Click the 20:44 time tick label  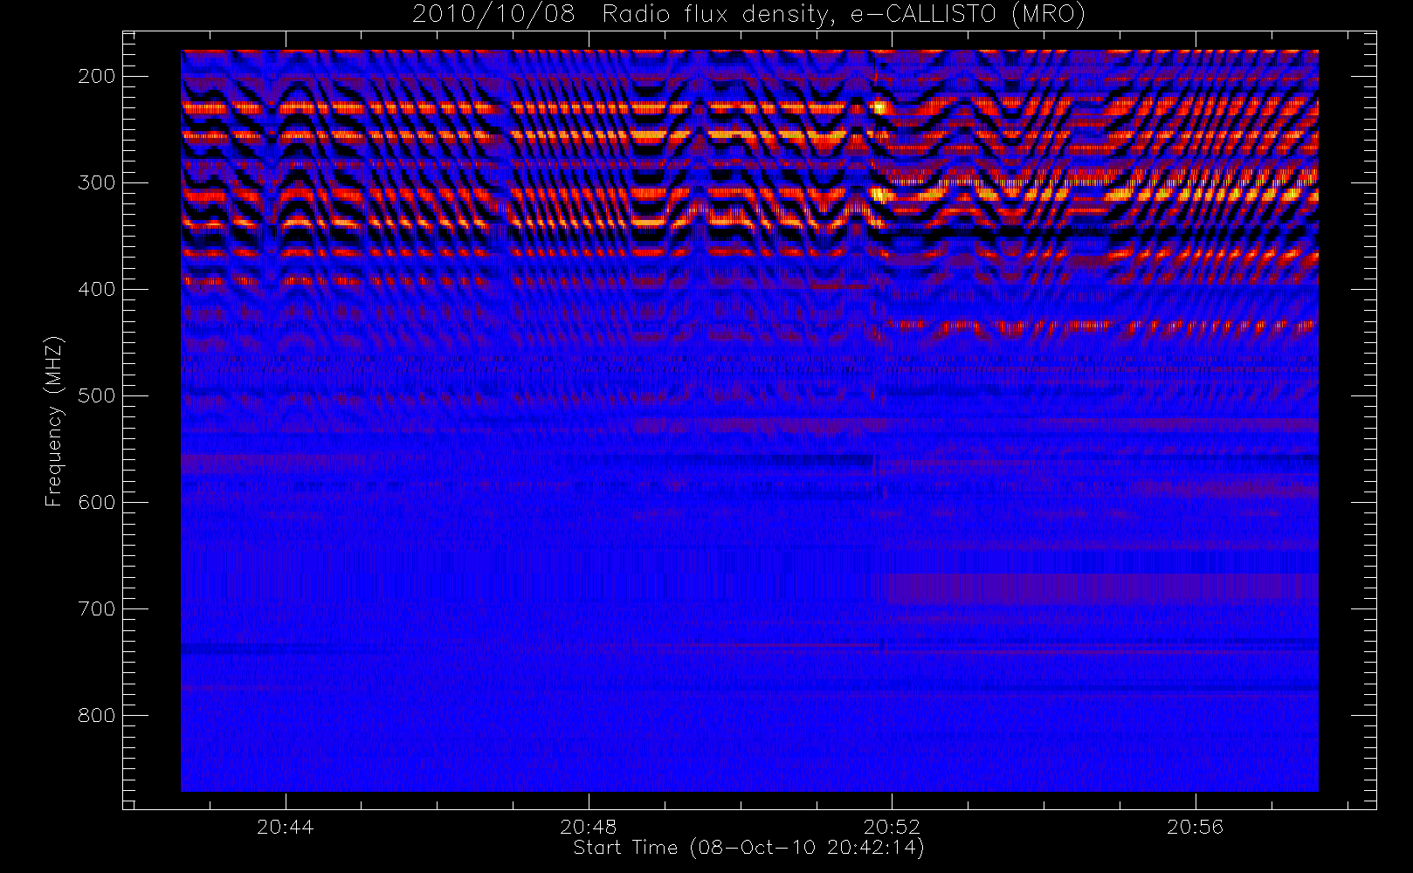point(285,827)
